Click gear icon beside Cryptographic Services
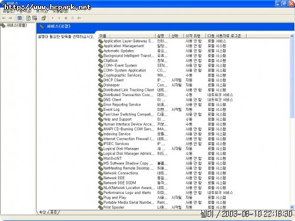 [100, 75]
